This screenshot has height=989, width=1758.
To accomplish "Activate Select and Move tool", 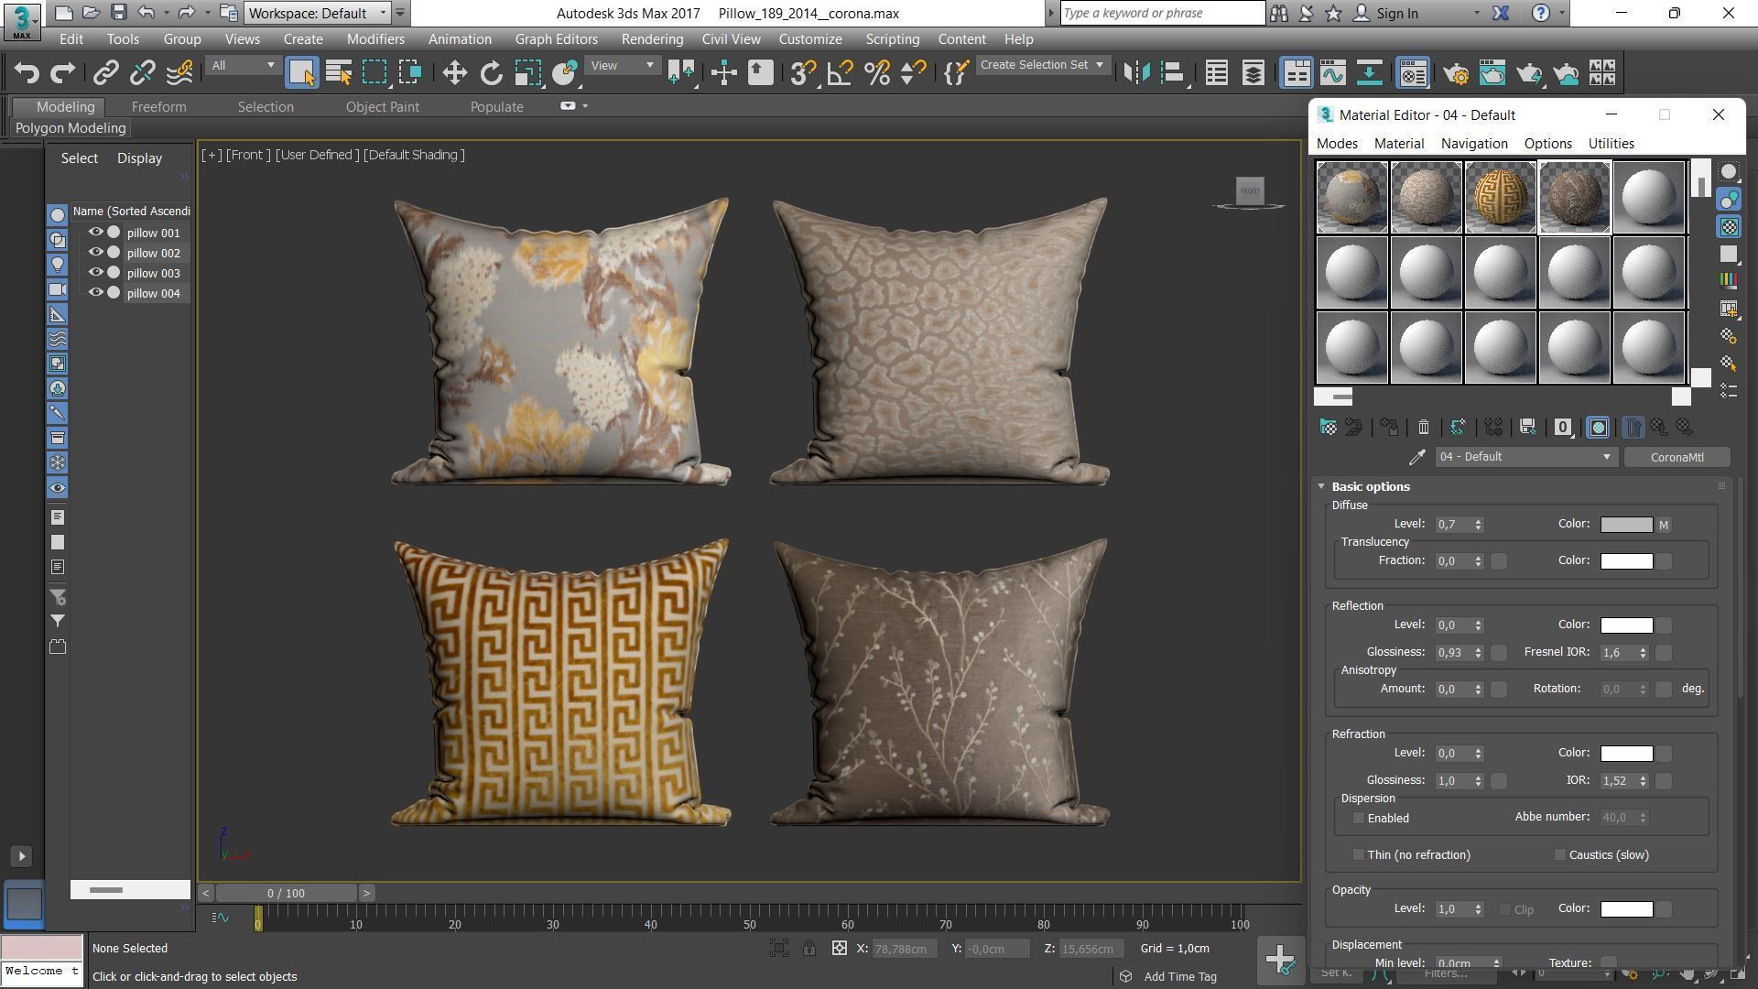I will pyautogui.click(x=454, y=73).
